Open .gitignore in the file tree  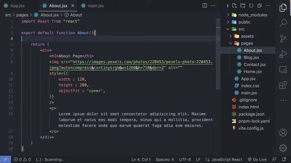point(248,100)
